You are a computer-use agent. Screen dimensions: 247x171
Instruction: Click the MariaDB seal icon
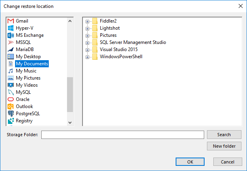[11, 49]
